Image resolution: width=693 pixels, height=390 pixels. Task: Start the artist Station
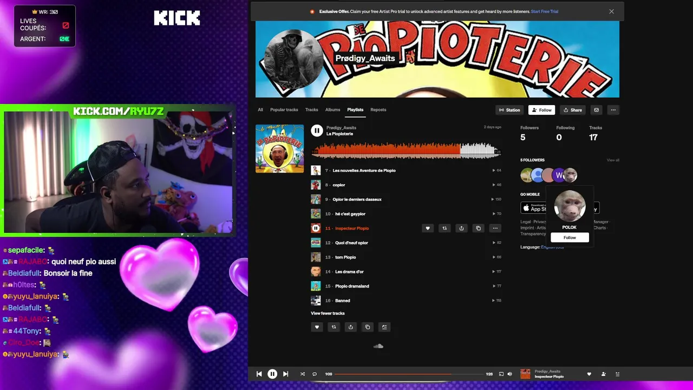(x=509, y=110)
